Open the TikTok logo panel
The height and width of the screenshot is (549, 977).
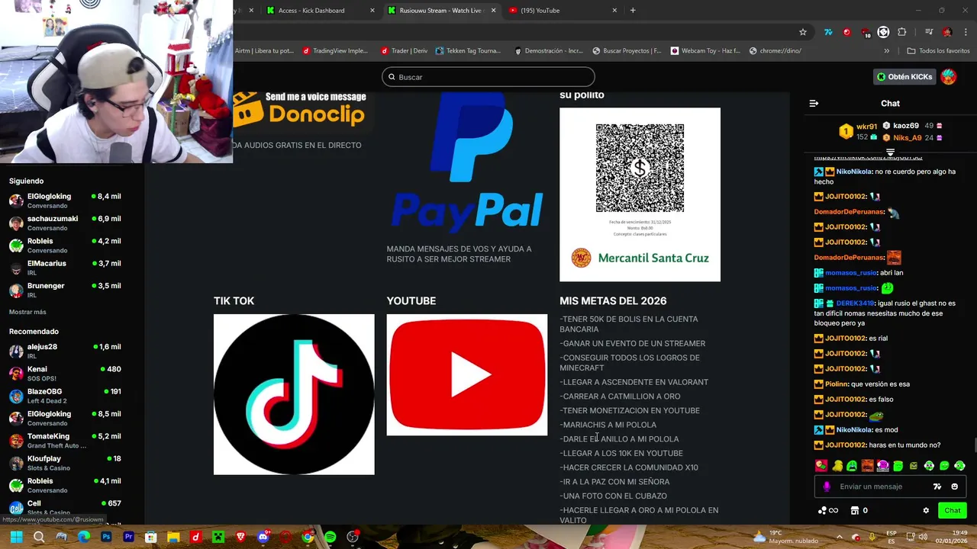pos(294,394)
